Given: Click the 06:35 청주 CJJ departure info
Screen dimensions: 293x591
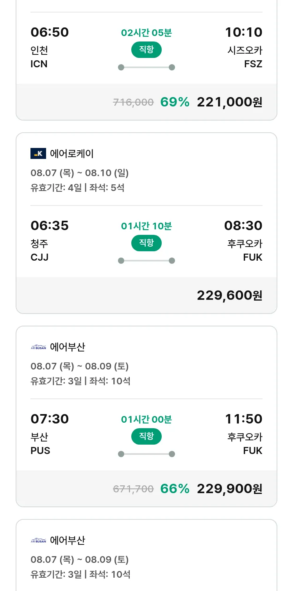Looking at the screenshot, I should click(50, 241).
